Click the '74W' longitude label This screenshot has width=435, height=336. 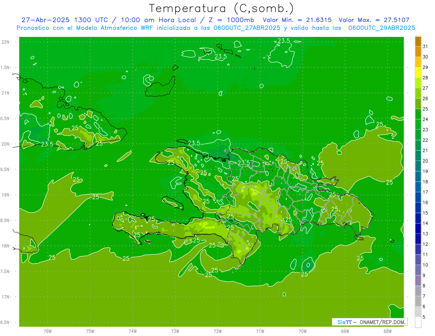(133, 331)
